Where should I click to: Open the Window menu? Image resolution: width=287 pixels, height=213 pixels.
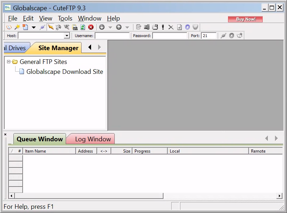(90, 18)
